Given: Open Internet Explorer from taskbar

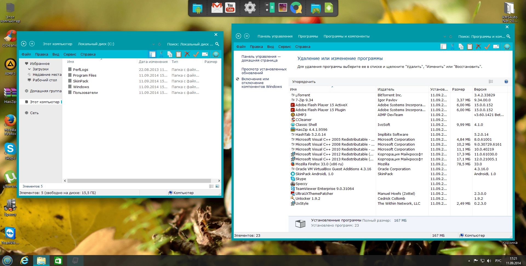Looking at the screenshot, I should pyautogui.click(x=25, y=261).
